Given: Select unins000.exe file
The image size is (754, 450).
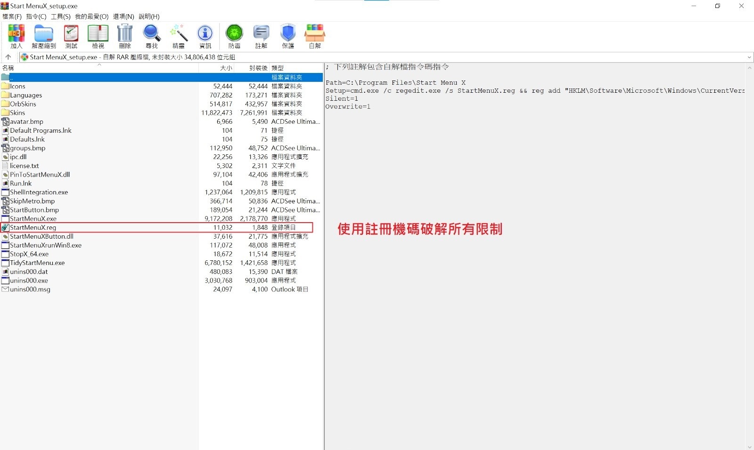Looking at the screenshot, I should (x=162, y=281).
